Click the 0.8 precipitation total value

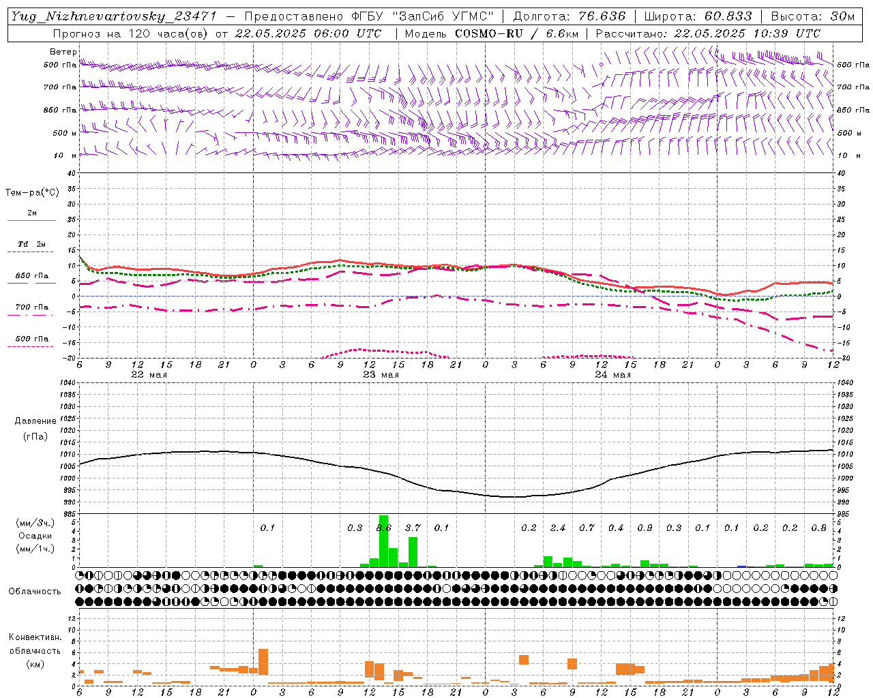[818, 528]
